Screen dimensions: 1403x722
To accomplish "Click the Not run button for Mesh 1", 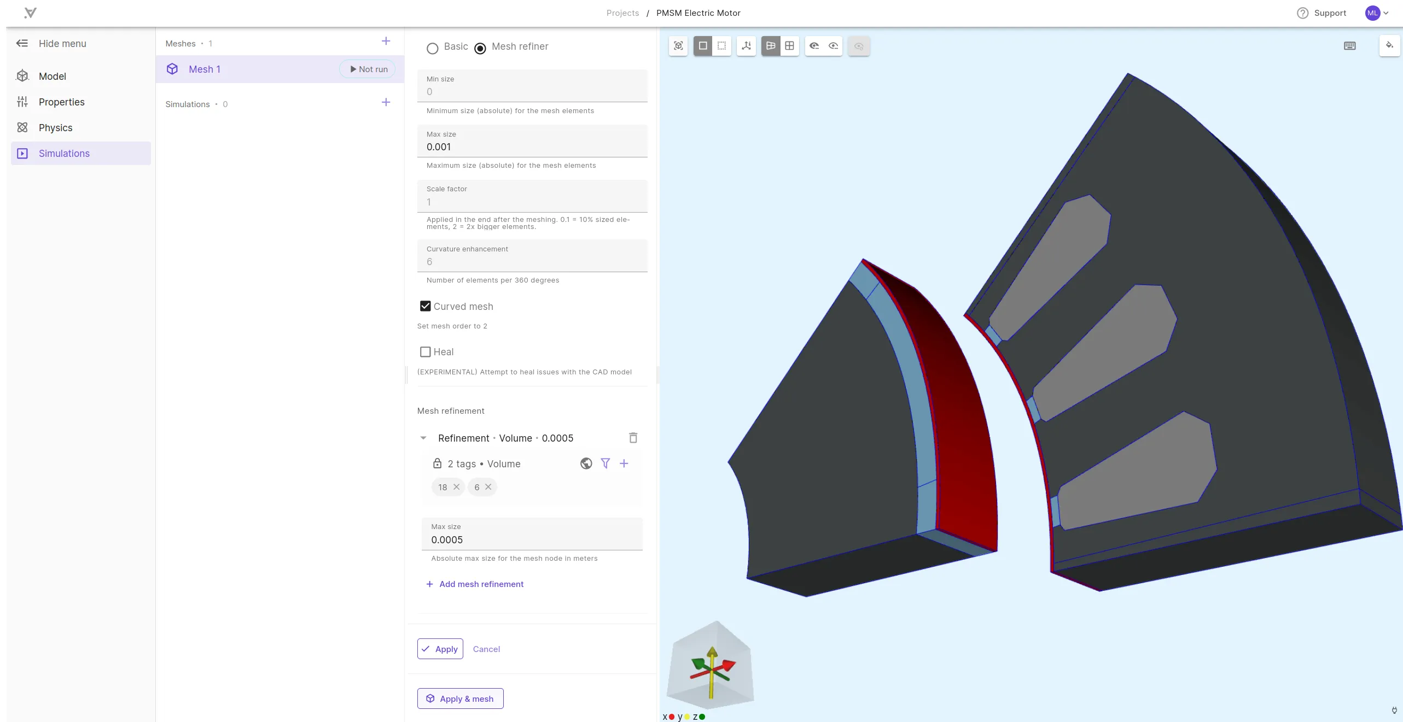I will (x=368, y=69).
